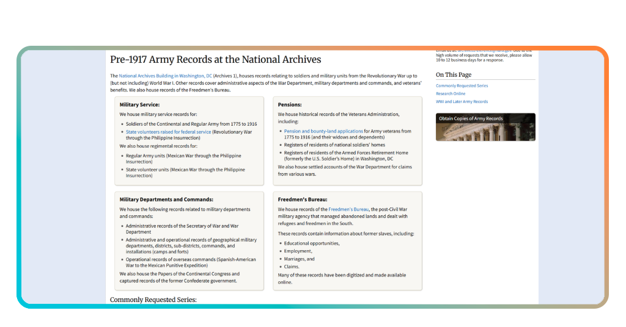Click the Educational opportunities bullet item

(x=311, y=243)
